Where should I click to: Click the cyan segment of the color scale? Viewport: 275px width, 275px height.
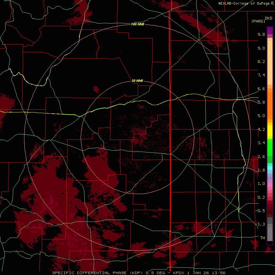click(270, 168)
